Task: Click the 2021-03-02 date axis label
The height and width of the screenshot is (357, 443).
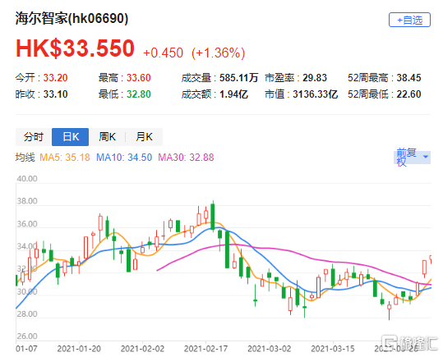Action: (270, 349)
